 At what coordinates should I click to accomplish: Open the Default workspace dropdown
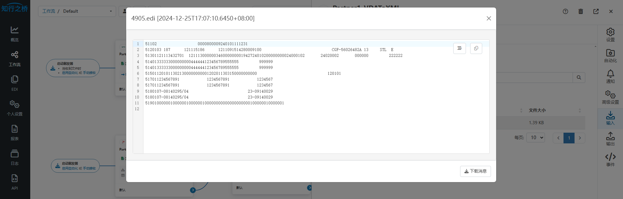coord(77,11)
